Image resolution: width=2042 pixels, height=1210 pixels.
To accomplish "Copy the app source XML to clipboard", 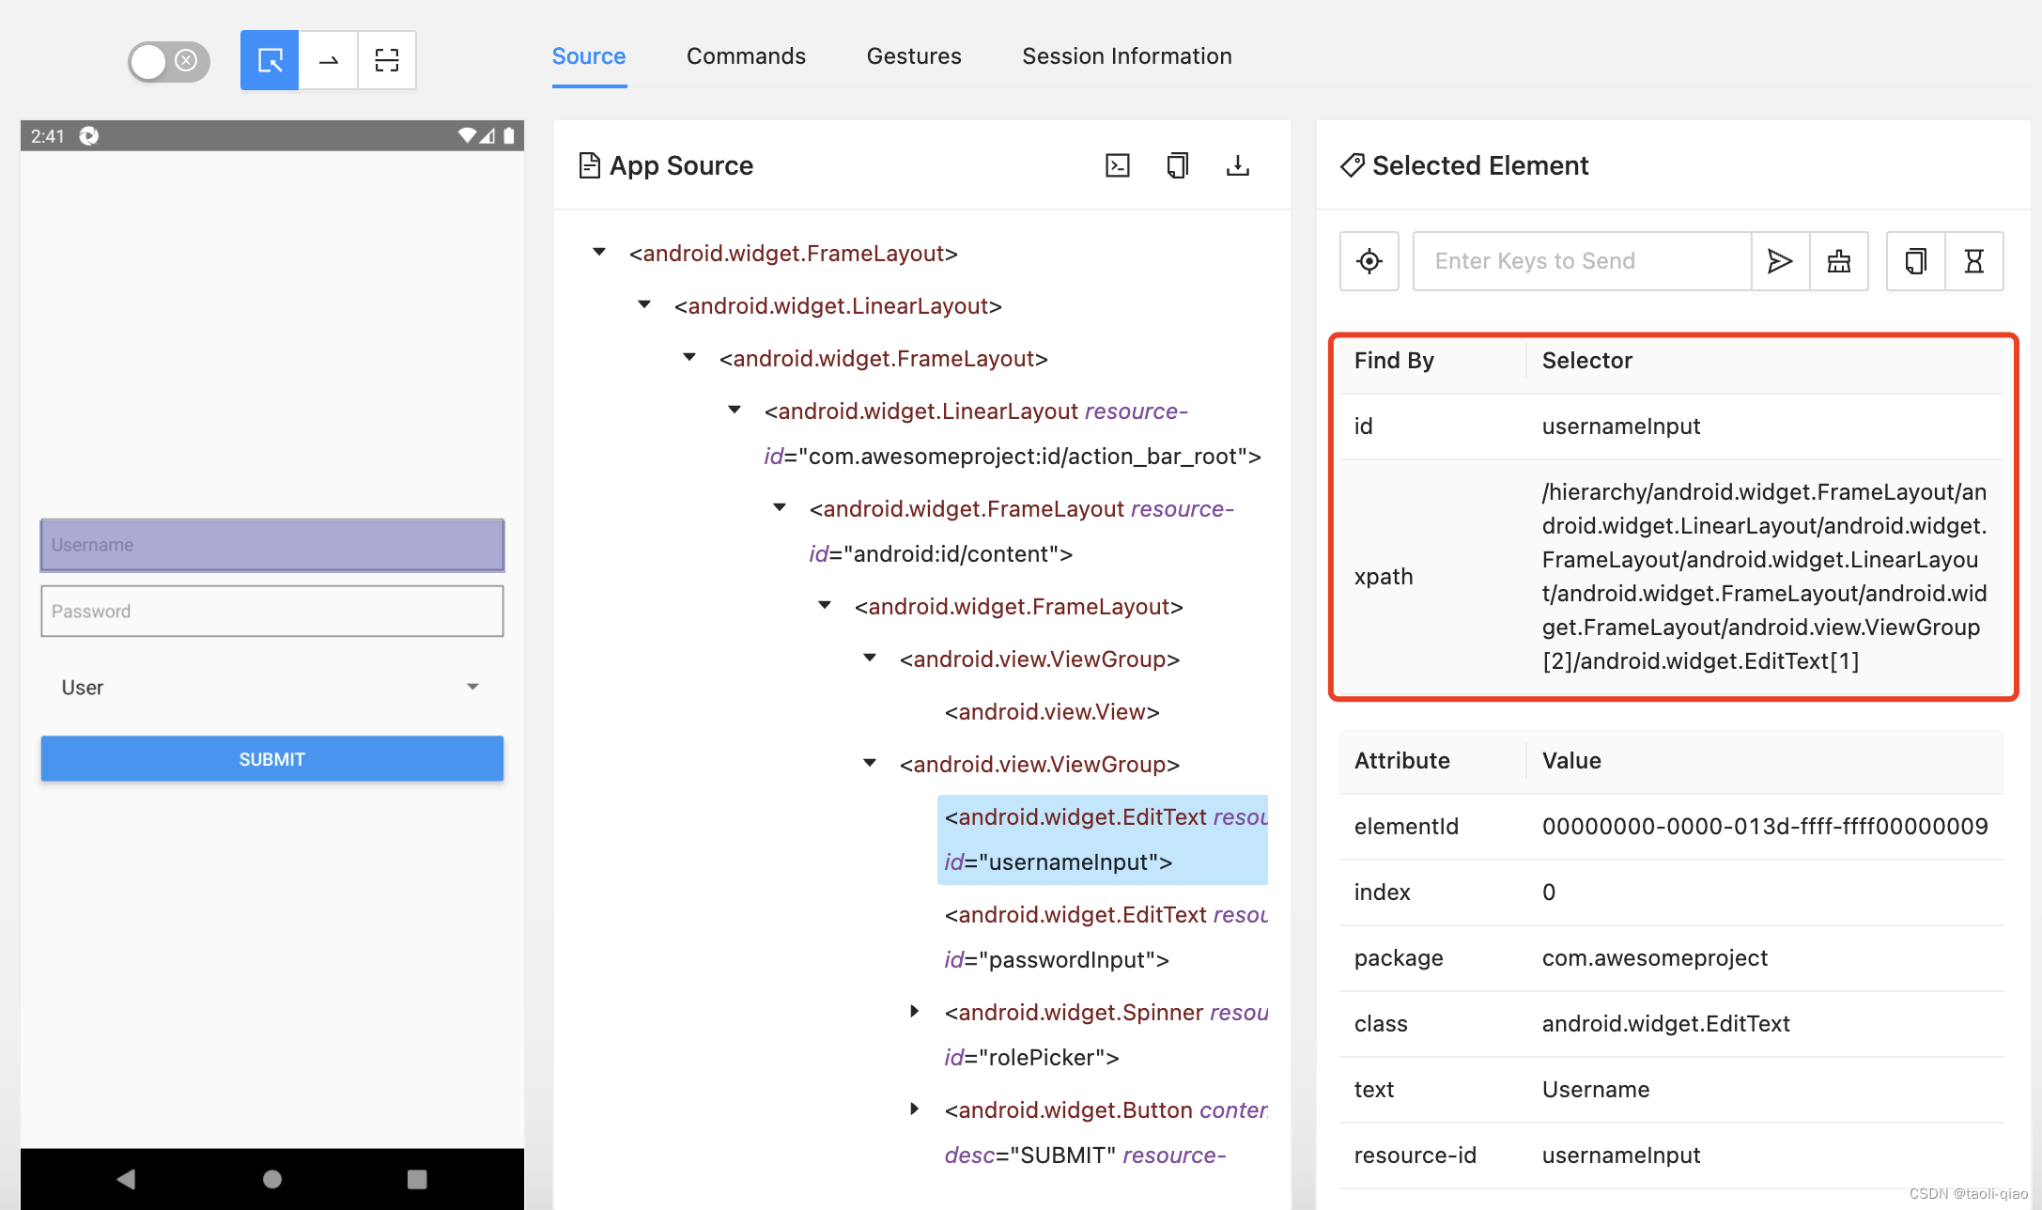I will click(1177, 165).
